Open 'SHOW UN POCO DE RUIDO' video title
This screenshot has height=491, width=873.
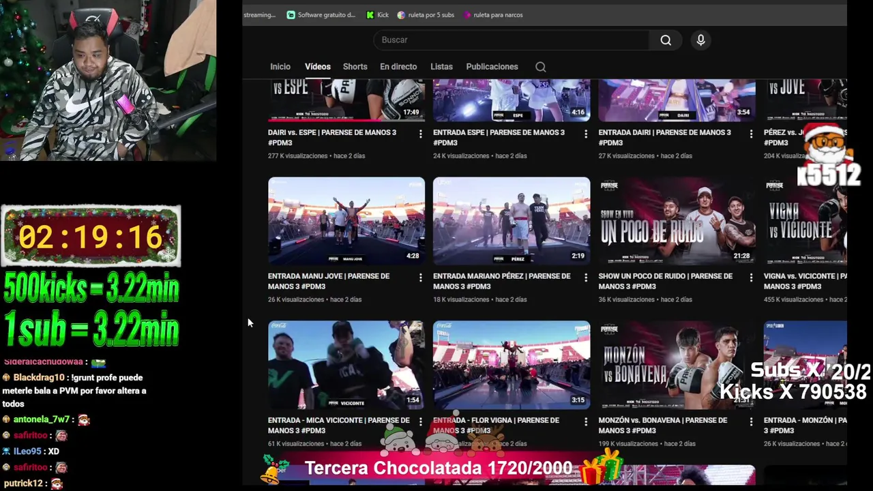pos(665,282)
